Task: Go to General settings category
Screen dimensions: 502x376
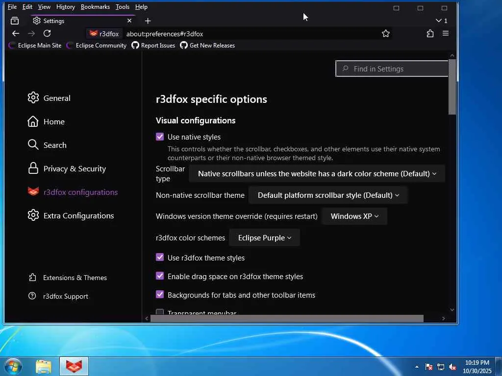Action: (x=49, y=98)
